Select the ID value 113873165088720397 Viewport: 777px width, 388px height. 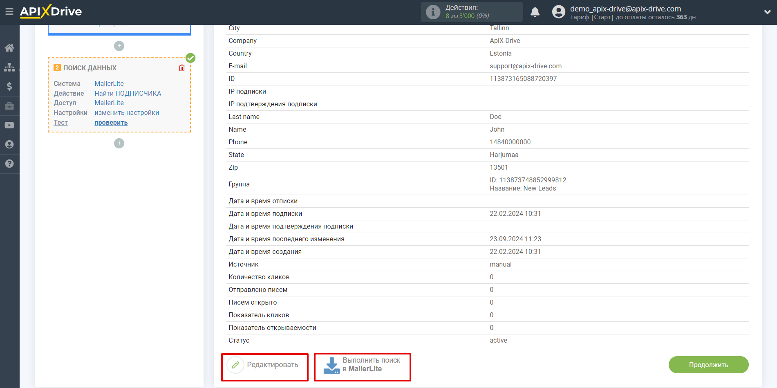tap(523, 79)
